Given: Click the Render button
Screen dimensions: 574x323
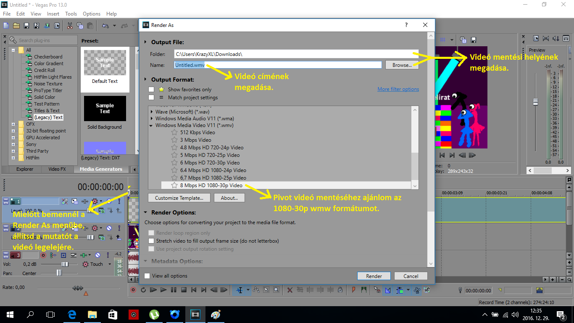Looking at the screenshot, I should click(x=374, y=276).
